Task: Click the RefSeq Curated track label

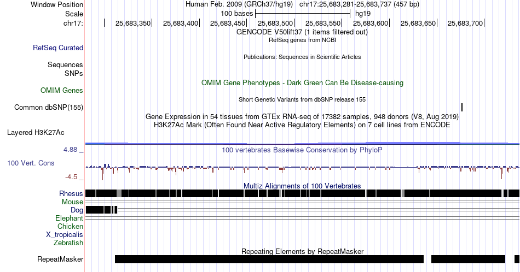Action: click(x=57, y=48)
